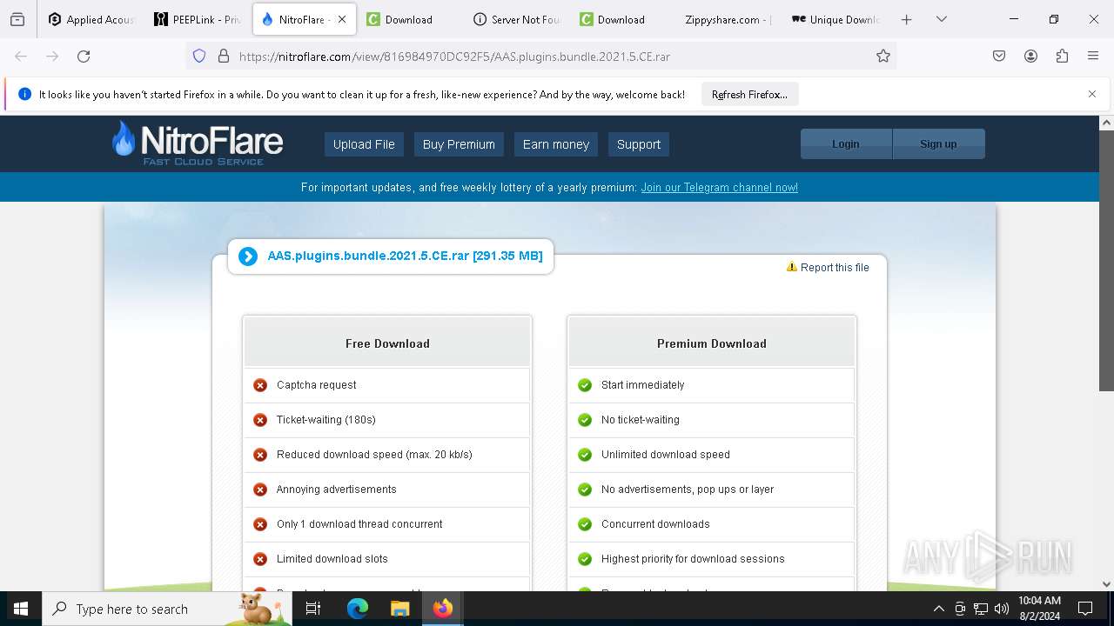Switch to the PEEPLink tab
Image resolution: width=1114 pixels, height=626 pixels.
click(198, 19)
